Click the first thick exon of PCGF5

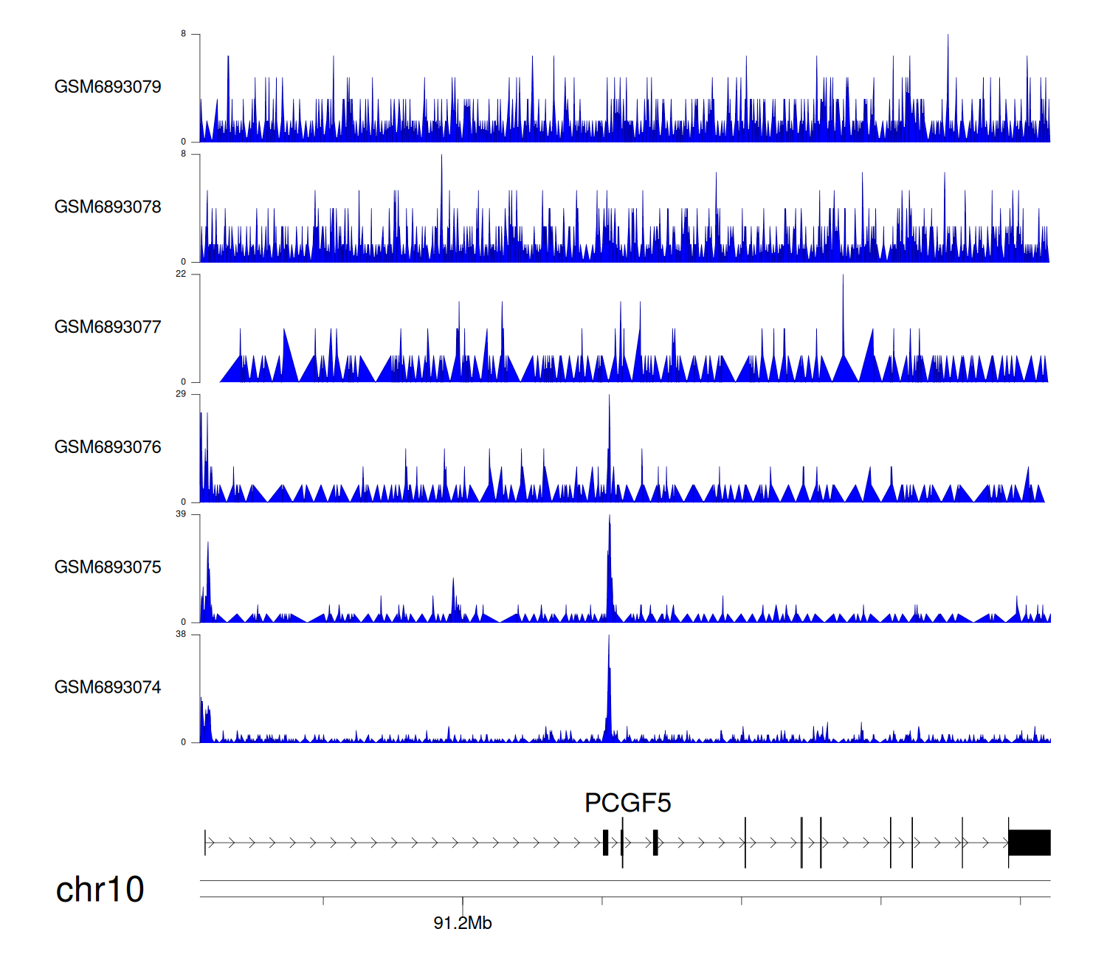(605, 843)
